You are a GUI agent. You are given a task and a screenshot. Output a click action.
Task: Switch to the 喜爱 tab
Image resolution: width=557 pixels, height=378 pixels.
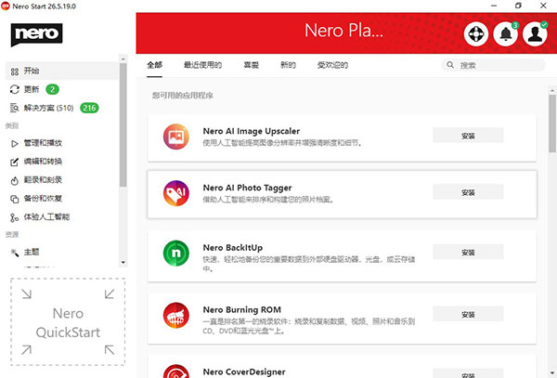pyautogui.click(x=252, y=65)
